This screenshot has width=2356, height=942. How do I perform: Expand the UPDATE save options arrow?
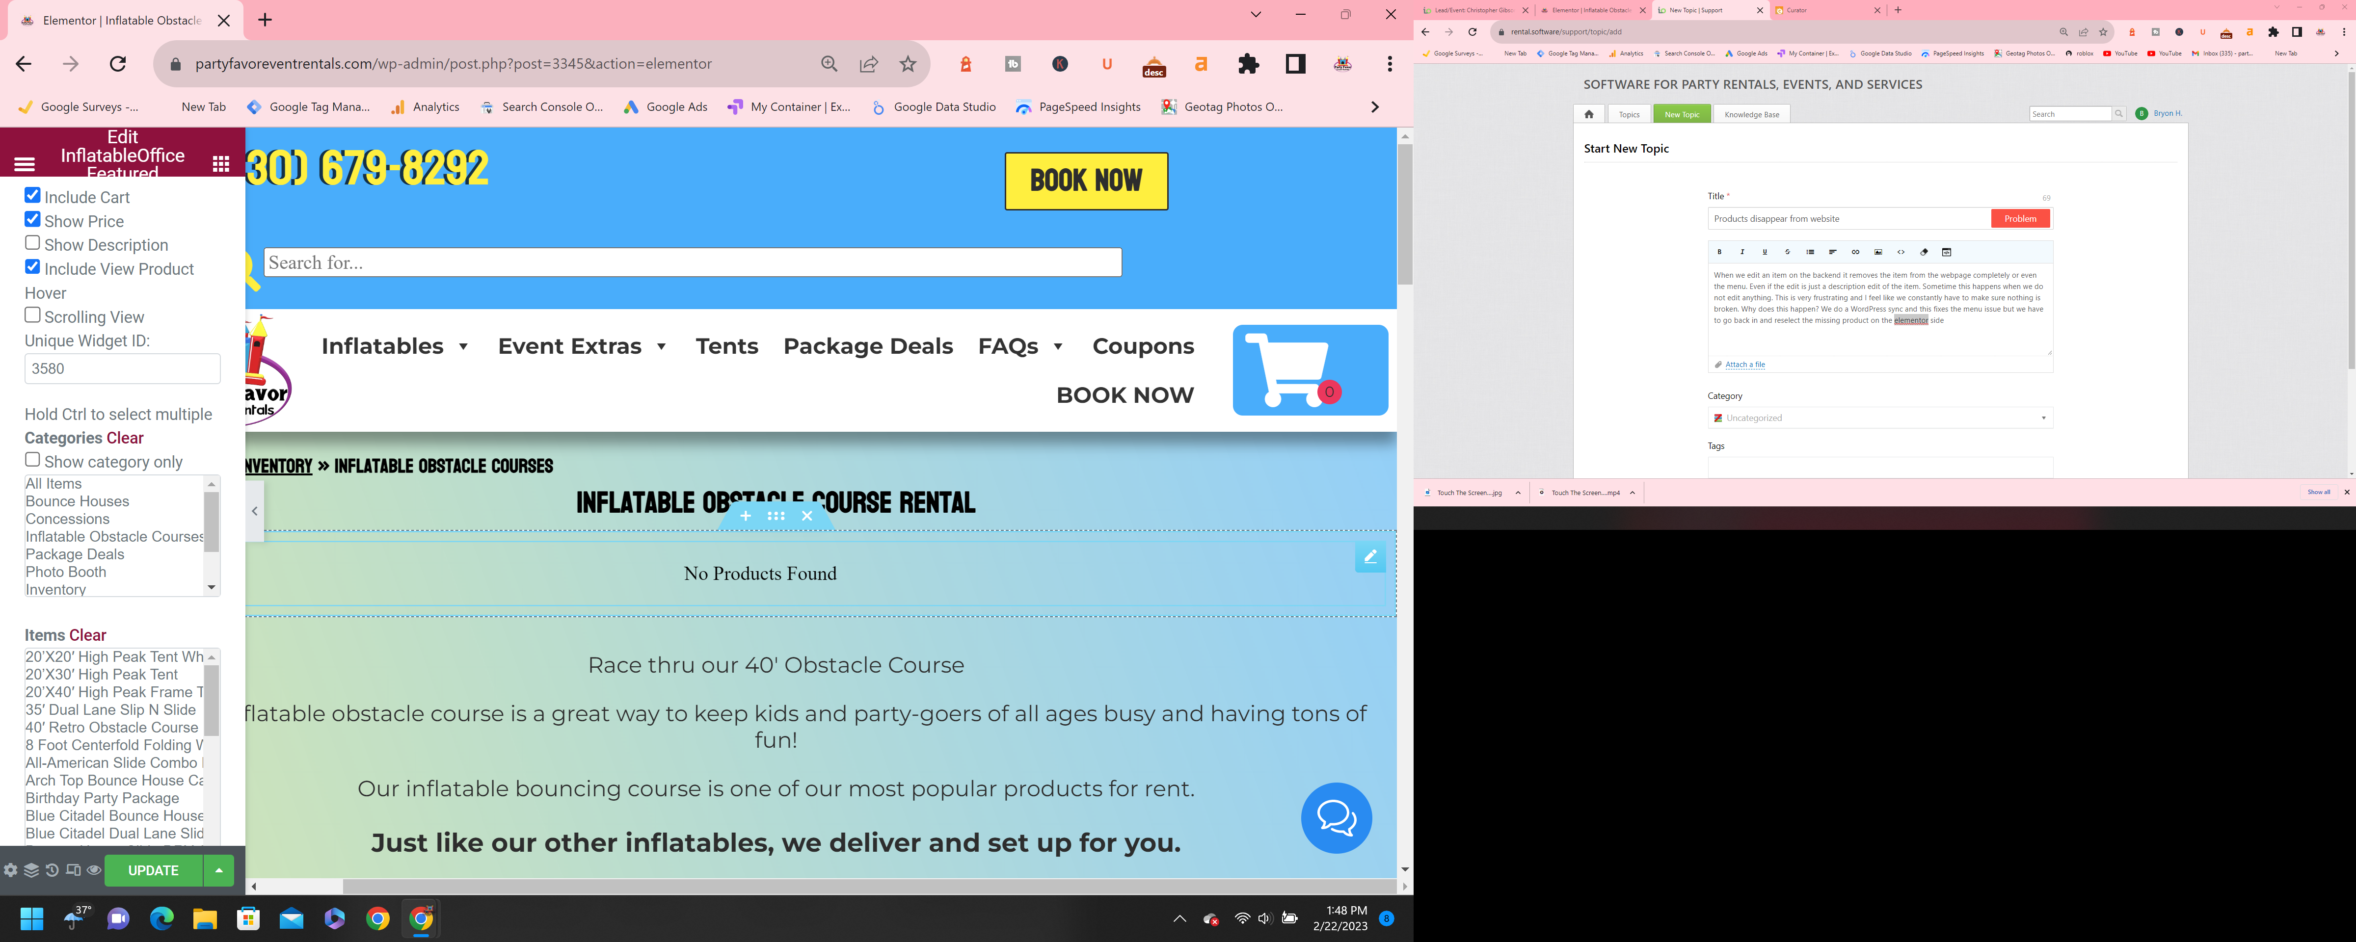coord(218,871)
